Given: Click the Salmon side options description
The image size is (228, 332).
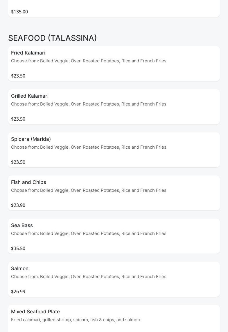Looking at the screenshot, I should [x=89, y=277].
